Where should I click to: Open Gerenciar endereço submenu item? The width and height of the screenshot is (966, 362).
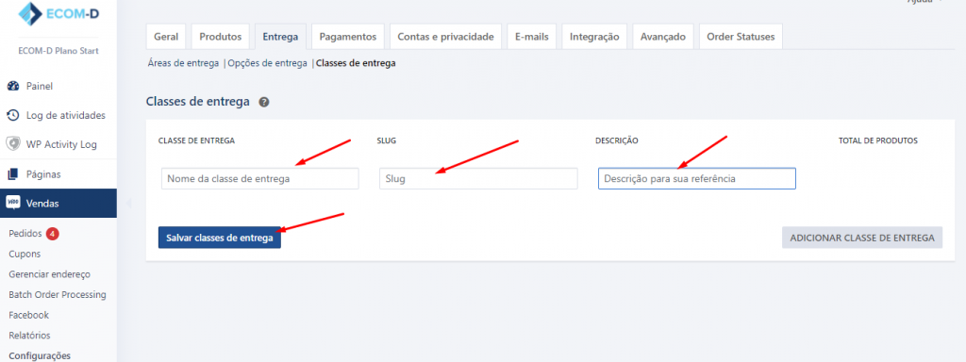point(49,274)
